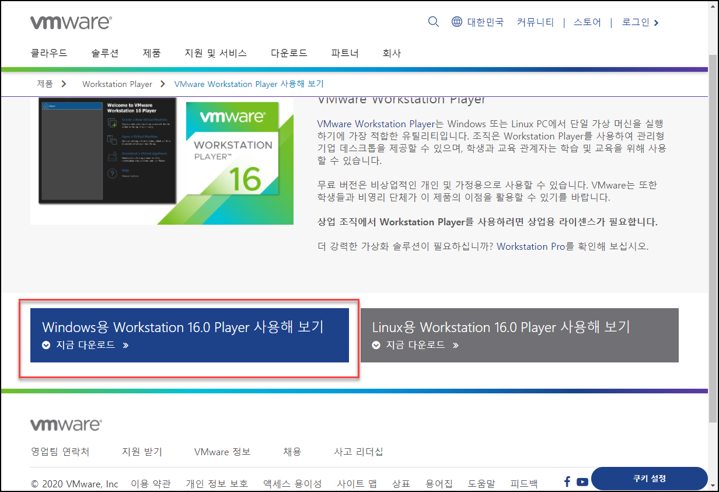Click the chevron icon in the Windows download box
The image size is (719, 492).
pos(46,345)
